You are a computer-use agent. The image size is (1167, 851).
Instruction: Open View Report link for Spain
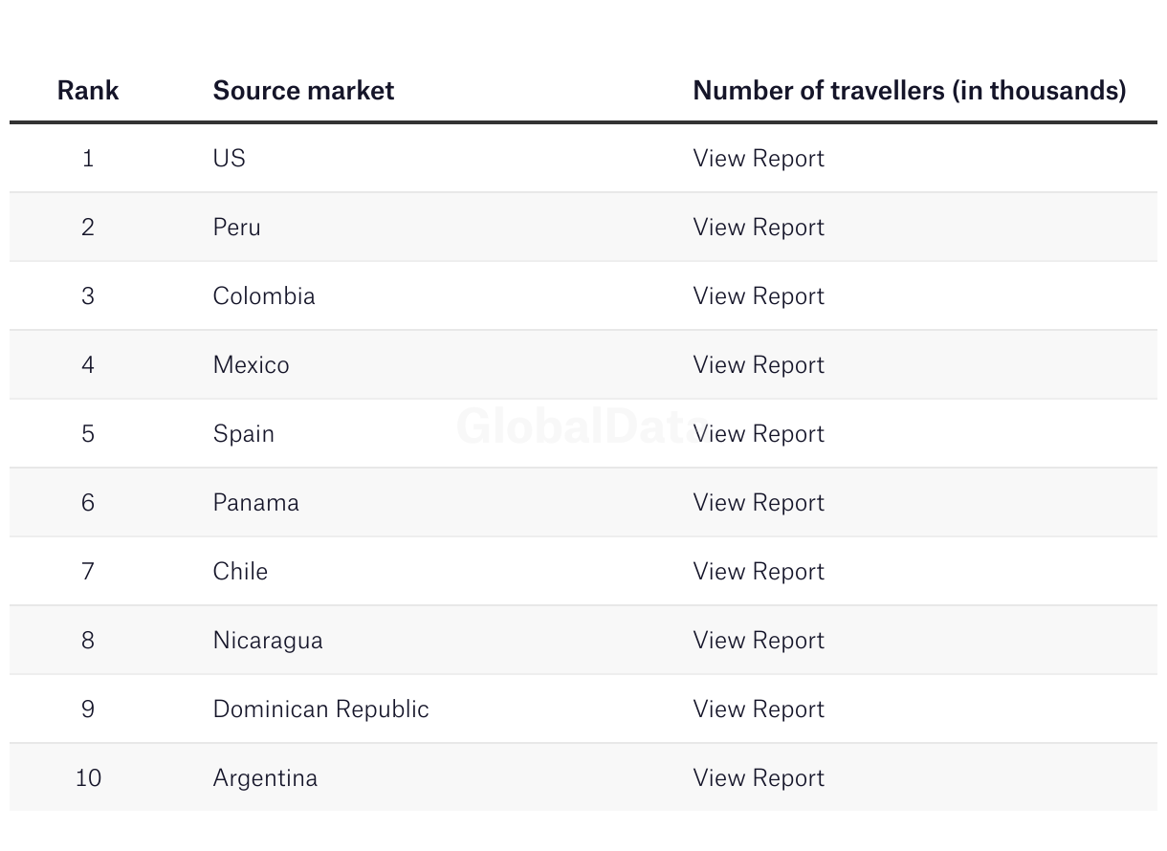click(x=759, y=433)
